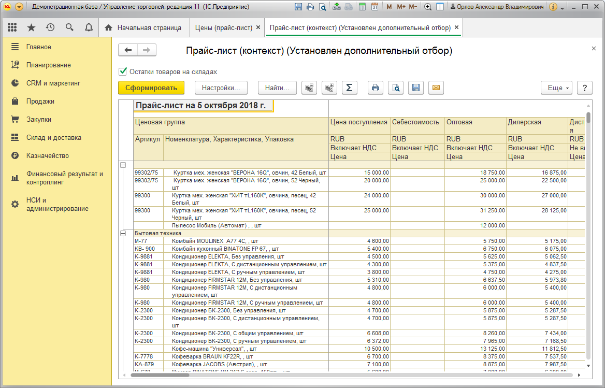Click the user name 'Орлов Александр Владимирович'
This screenshot has height=388, width=605.
(500, 7)
